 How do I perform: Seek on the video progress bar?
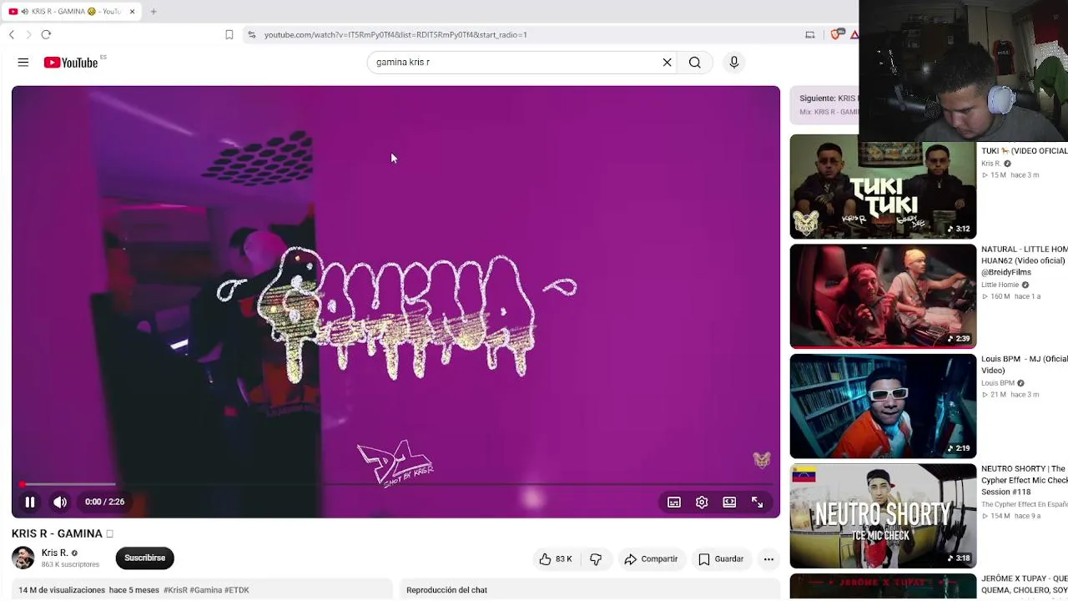(x=395, y=484)
